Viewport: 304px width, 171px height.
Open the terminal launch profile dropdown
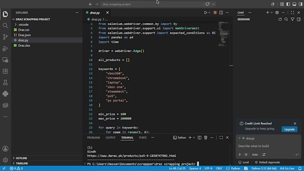pos(194,138)
